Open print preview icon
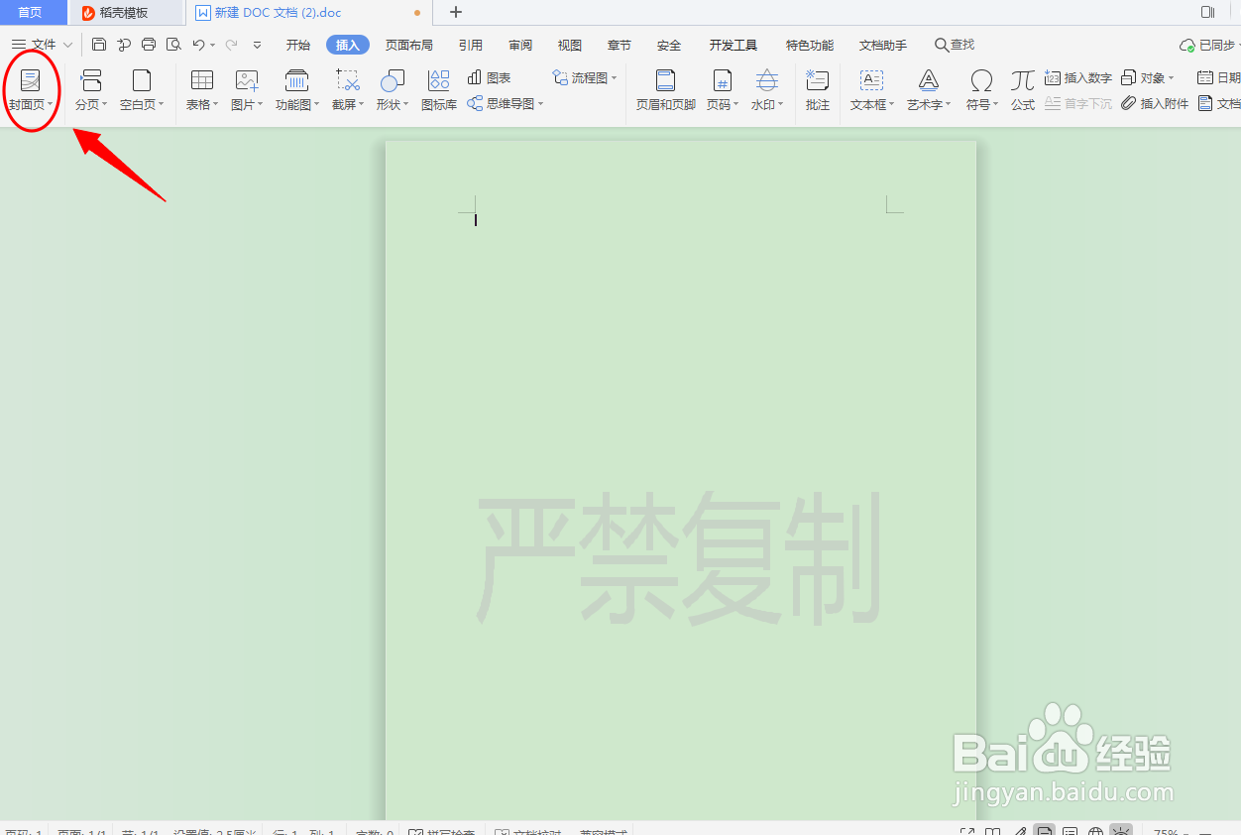Image resolution: width=1241 pixels, height=835 pixels. coord(173,45)
